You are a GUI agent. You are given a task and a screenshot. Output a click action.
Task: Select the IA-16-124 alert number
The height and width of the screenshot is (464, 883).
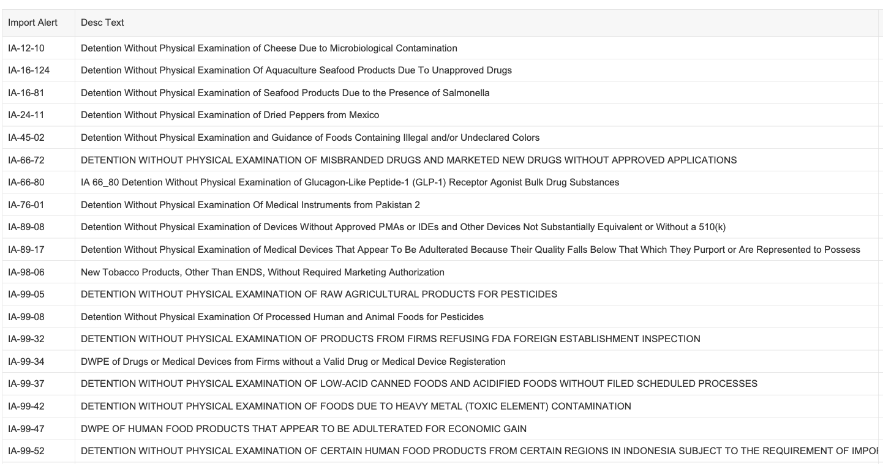[29, 70]
